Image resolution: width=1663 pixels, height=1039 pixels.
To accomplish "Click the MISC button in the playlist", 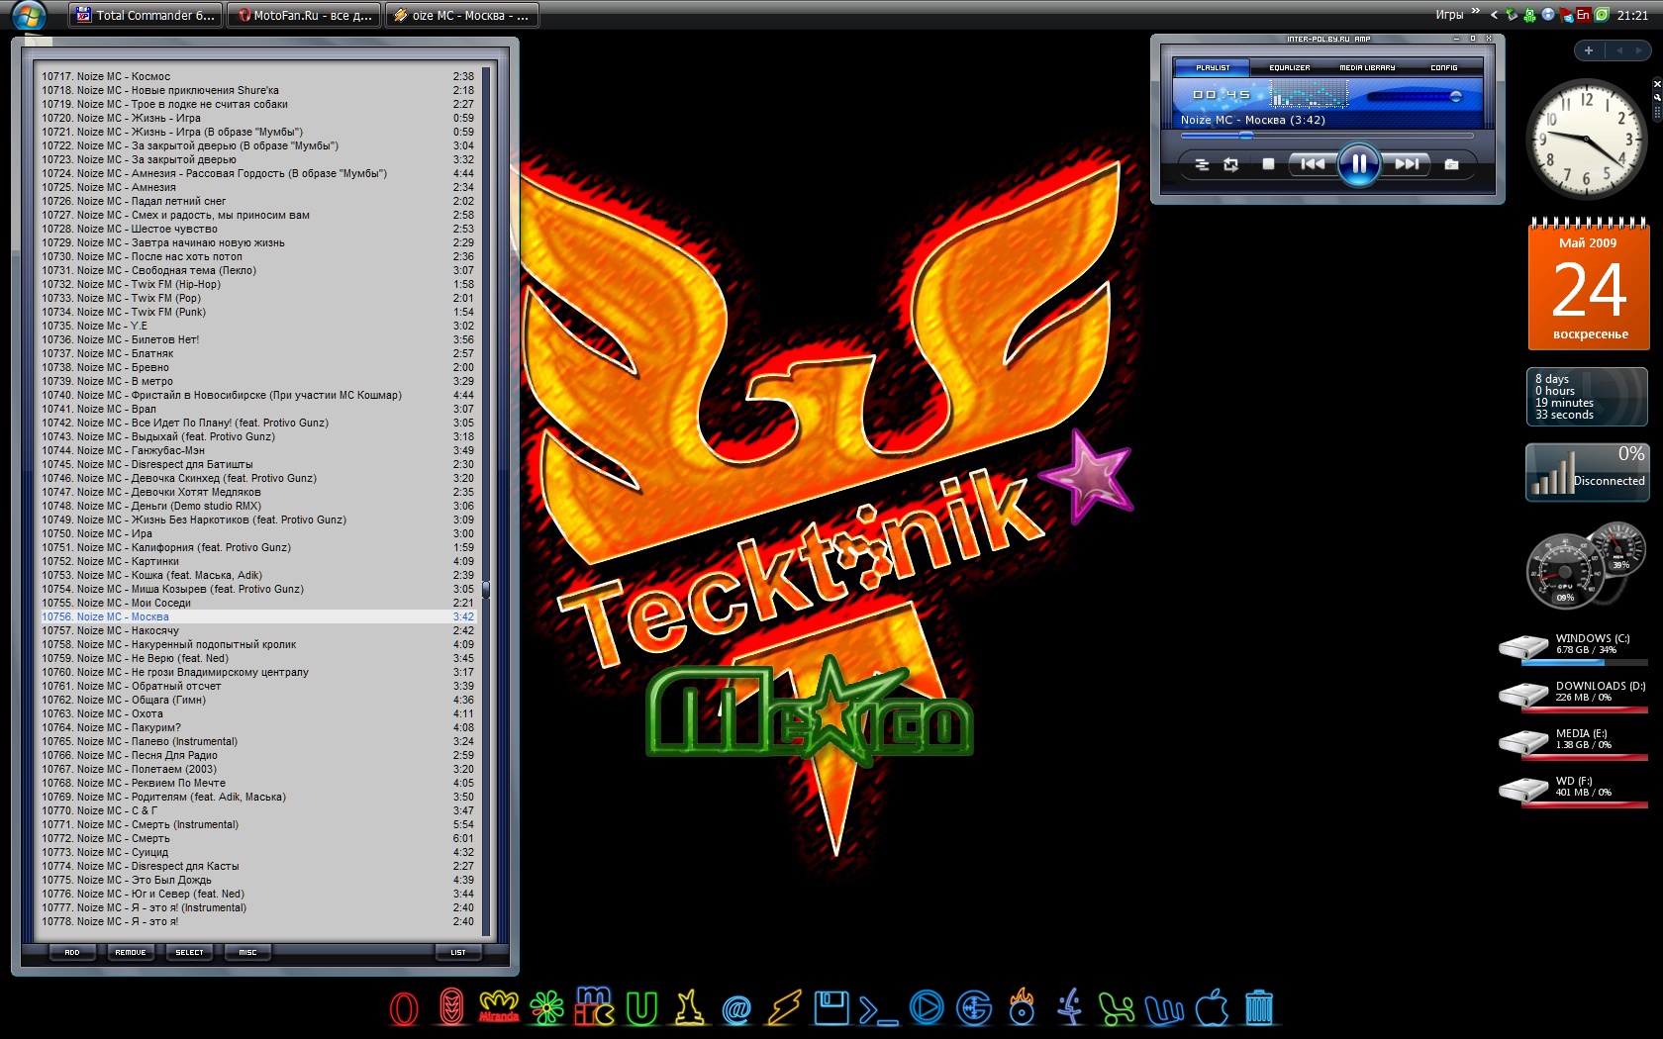I will coord(247,952).
